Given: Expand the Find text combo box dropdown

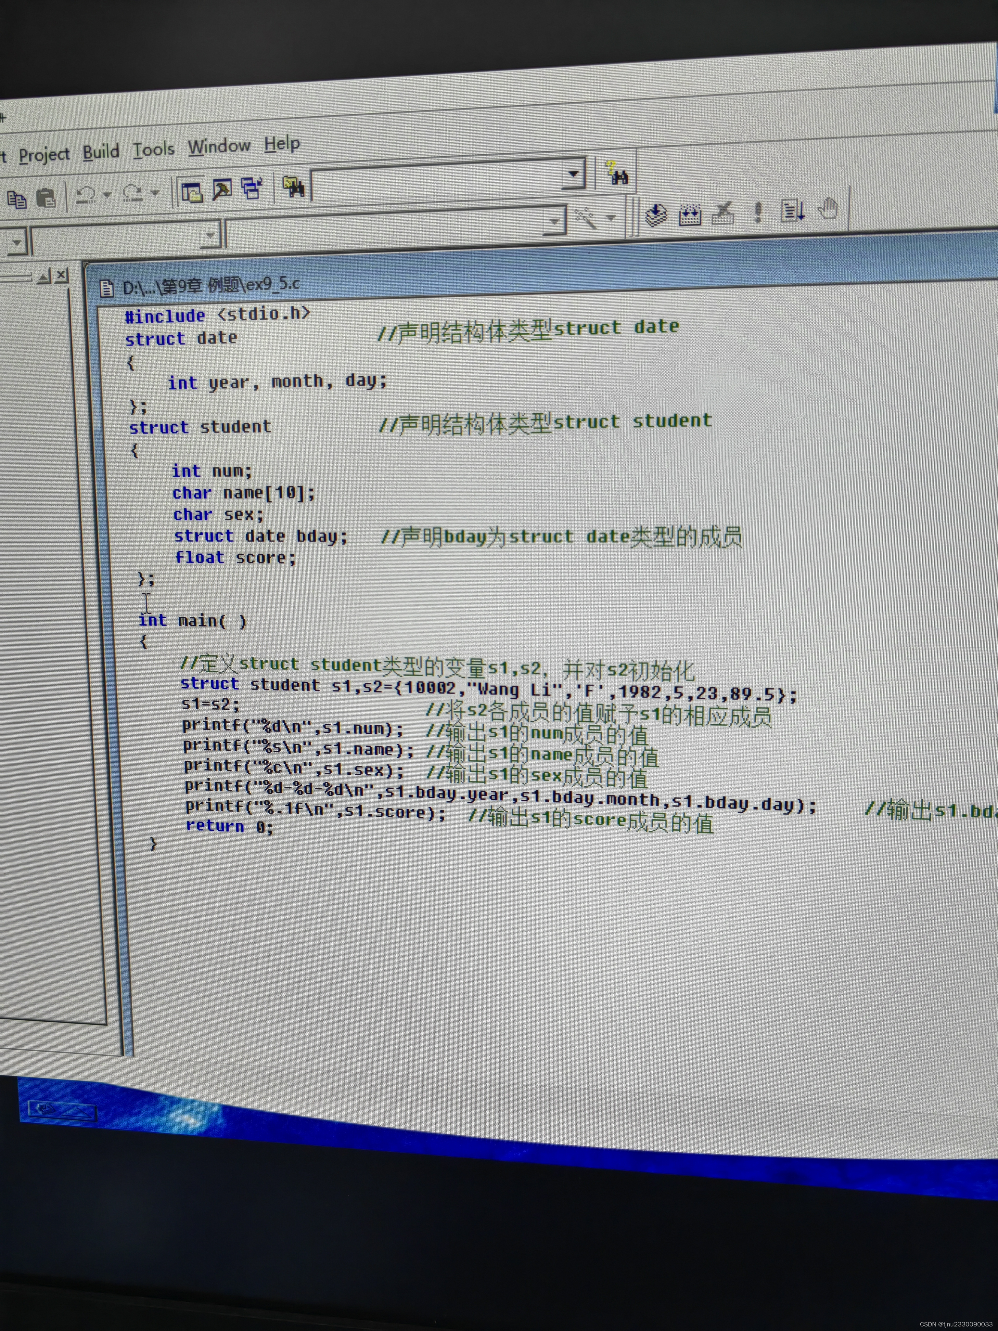Looking at the screenshot, I should [573, 174].
